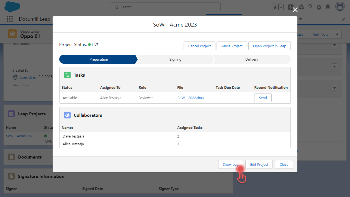Open the Setup gear icon

319,7
